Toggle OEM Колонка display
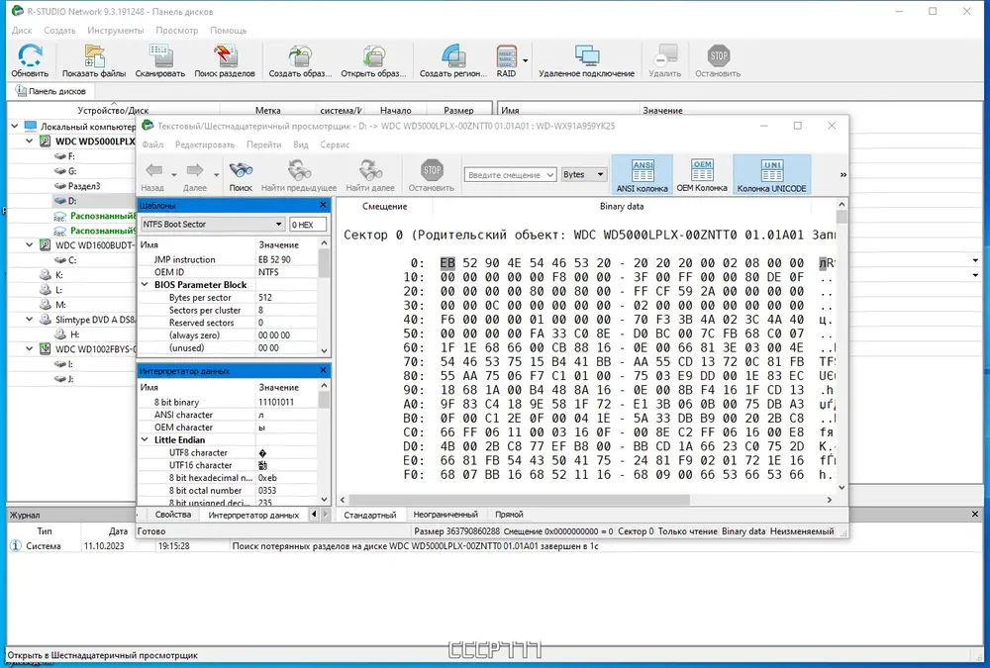Screen dimensions: 990x668 point(702,174)
